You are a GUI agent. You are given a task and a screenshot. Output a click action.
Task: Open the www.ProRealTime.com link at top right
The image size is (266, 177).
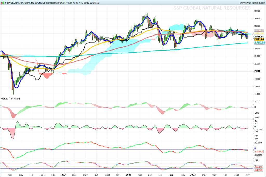[x=252, y=3]
